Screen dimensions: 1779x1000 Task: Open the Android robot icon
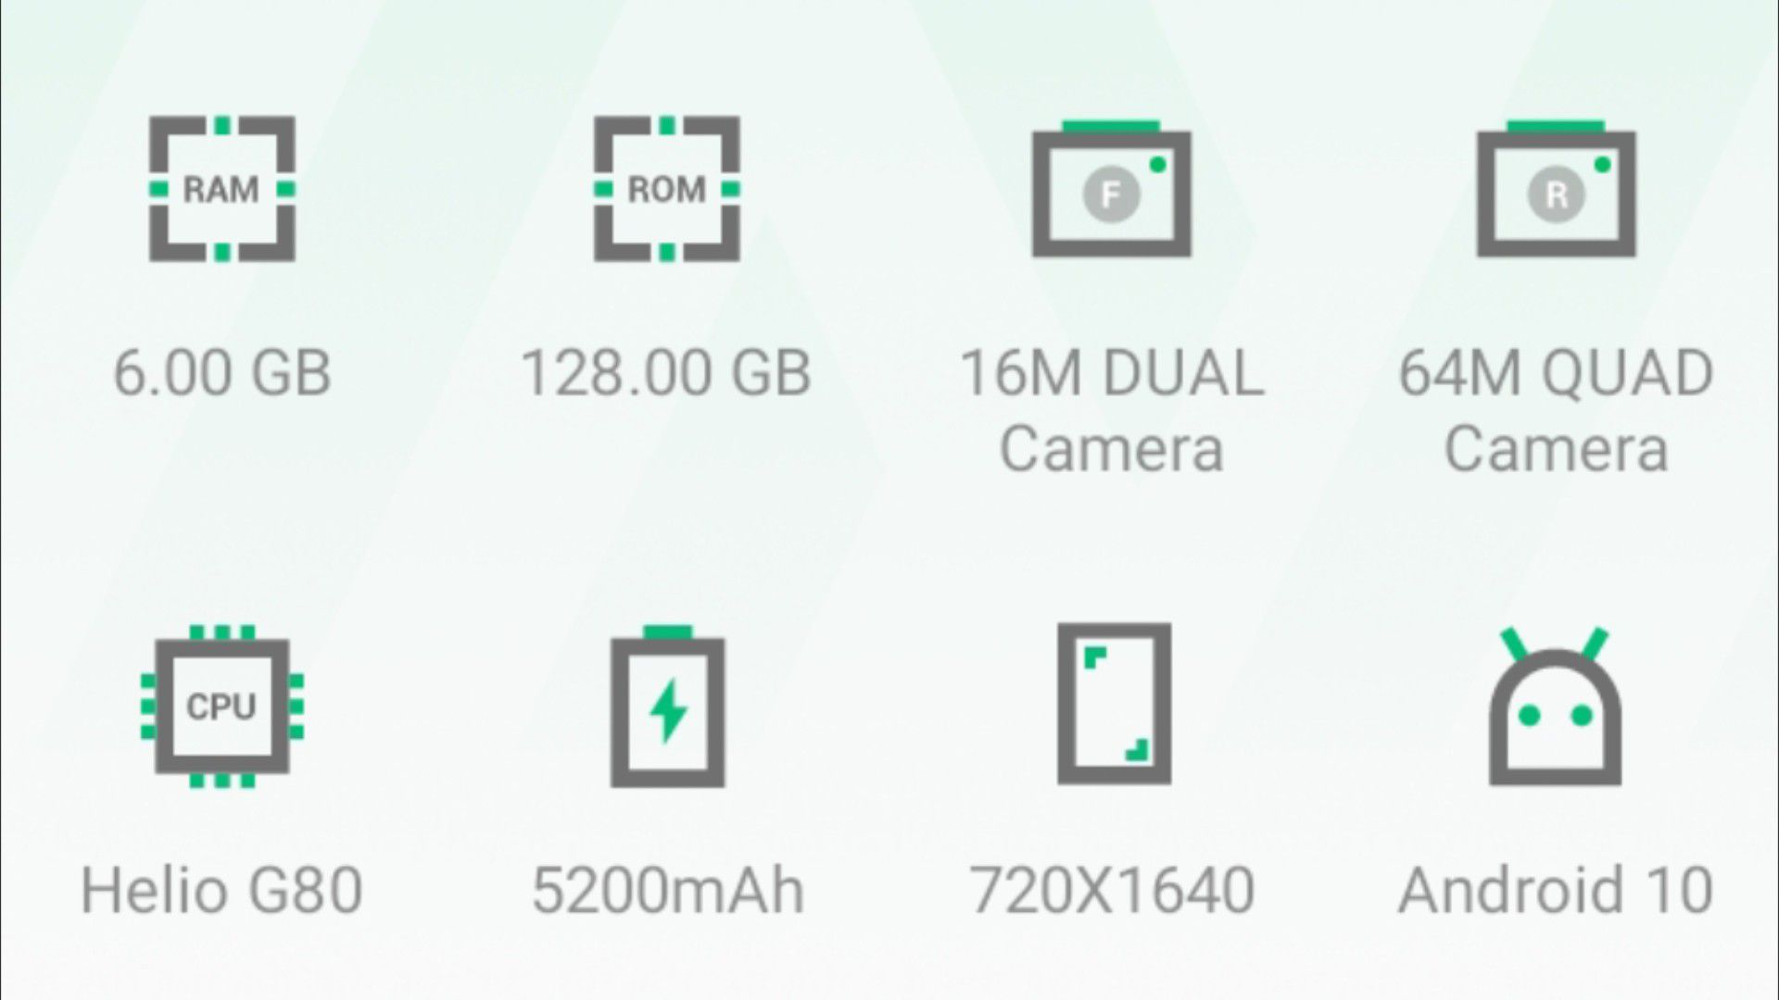1556,706
